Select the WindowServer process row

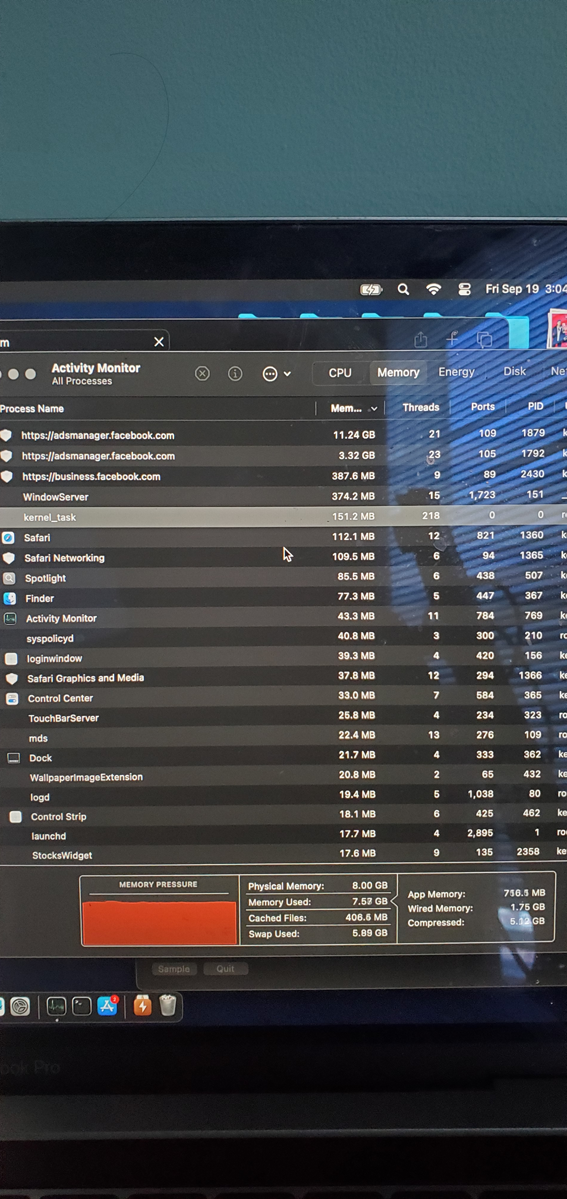click(283, 497)
